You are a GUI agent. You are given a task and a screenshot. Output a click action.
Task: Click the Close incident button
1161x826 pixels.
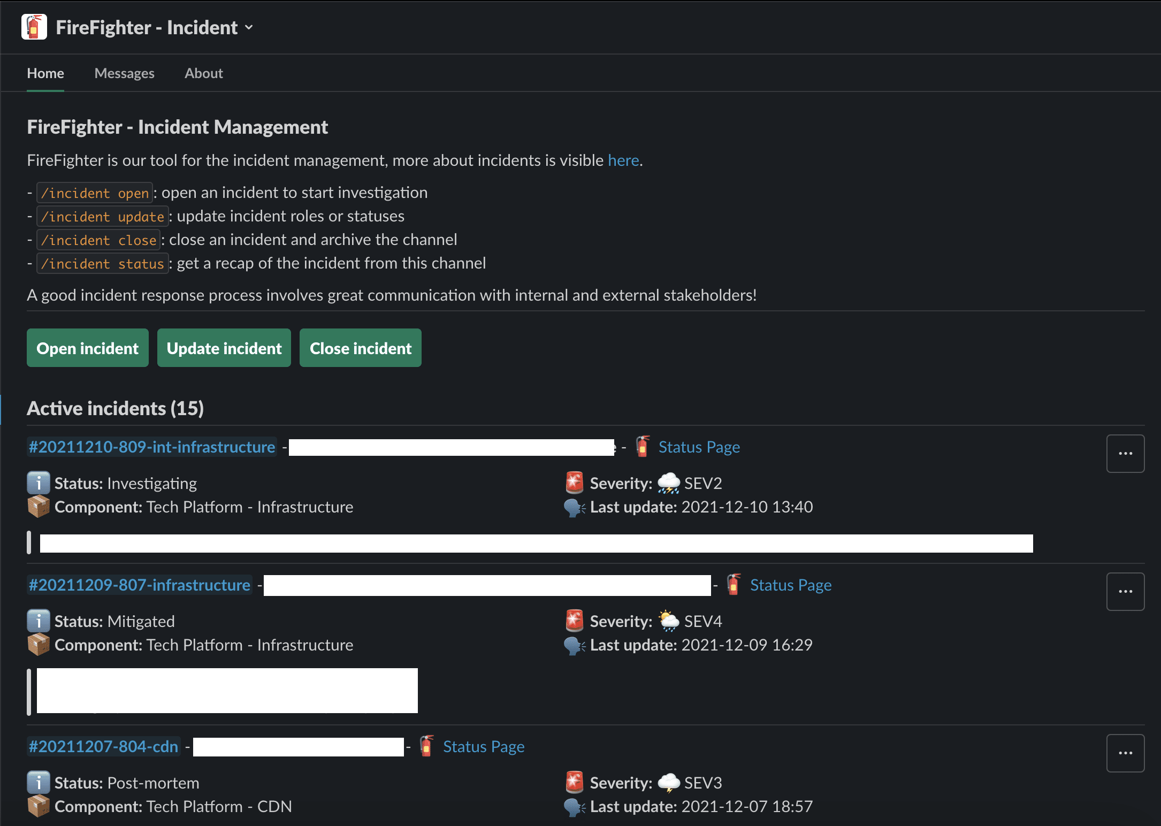tap(360, 348)
